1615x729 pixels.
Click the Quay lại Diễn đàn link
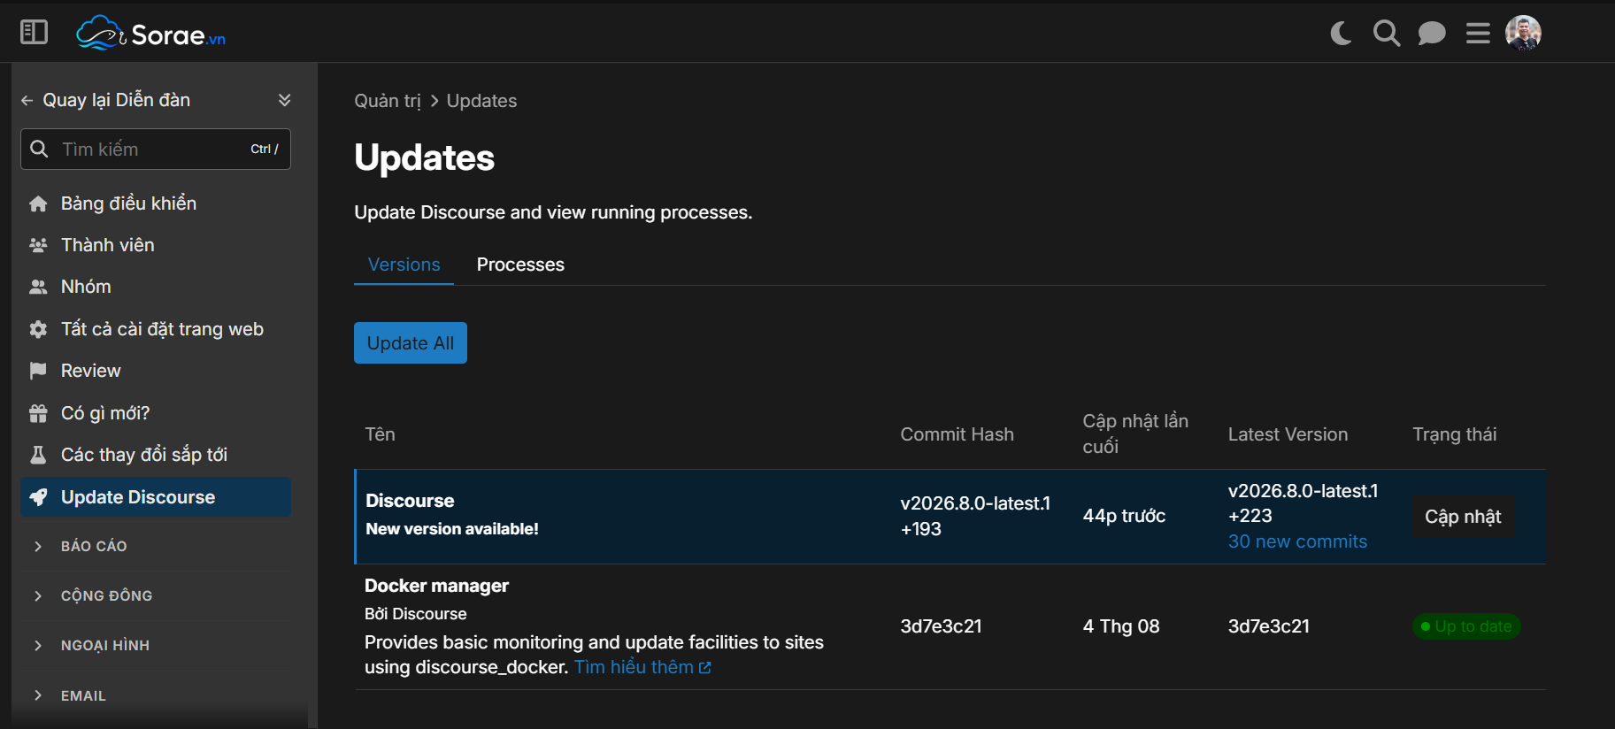point(117,100)
